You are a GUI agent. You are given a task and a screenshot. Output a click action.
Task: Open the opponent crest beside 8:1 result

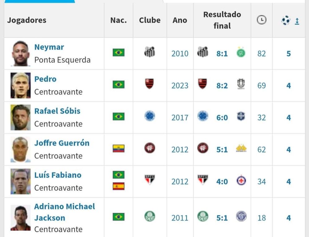241,53
